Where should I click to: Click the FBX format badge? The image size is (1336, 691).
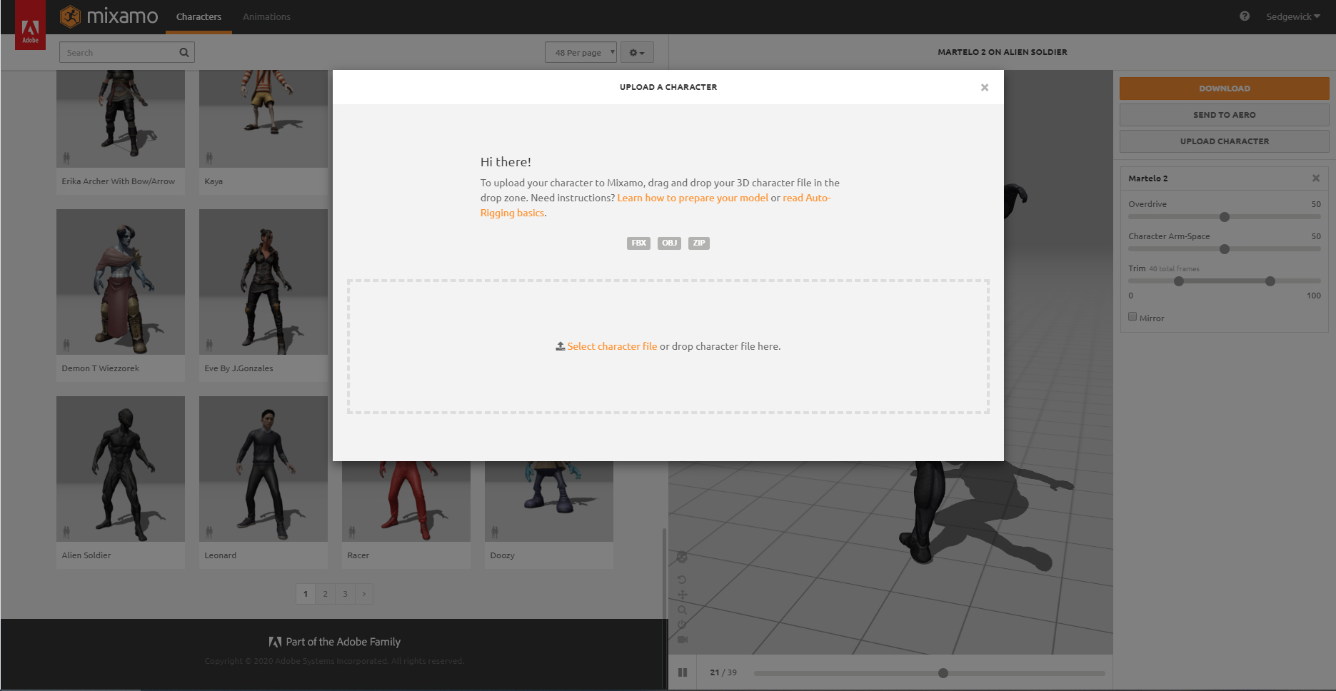(x=638, y=243)
